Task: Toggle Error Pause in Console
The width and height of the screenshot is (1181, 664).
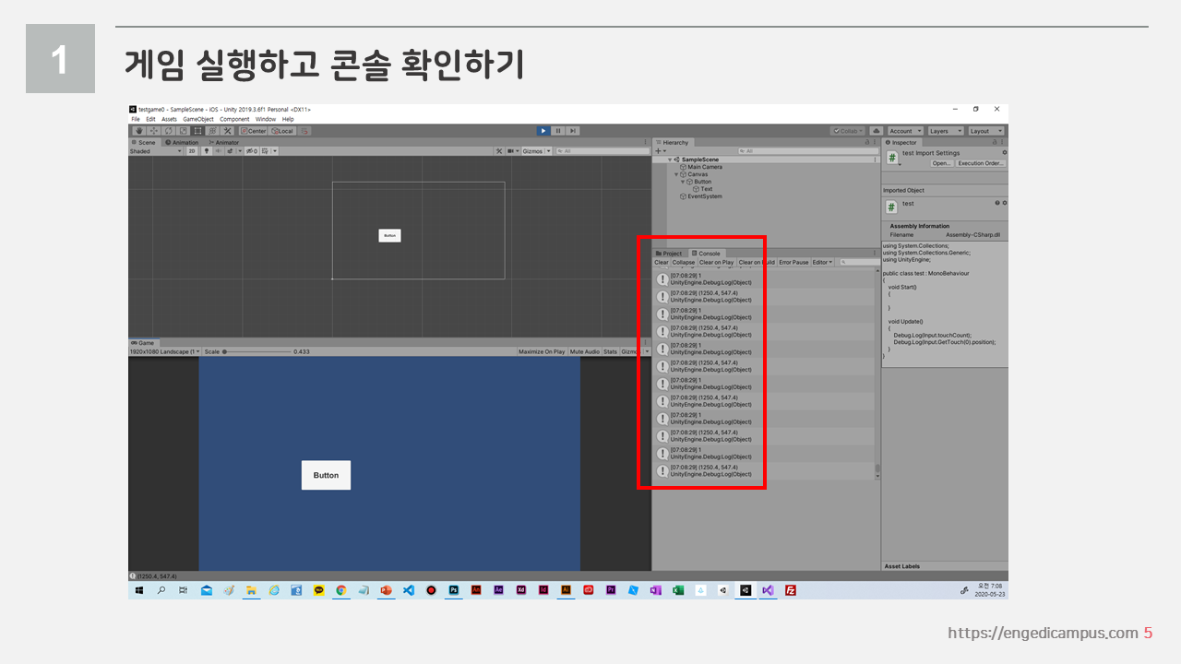Action: (793, 262)
